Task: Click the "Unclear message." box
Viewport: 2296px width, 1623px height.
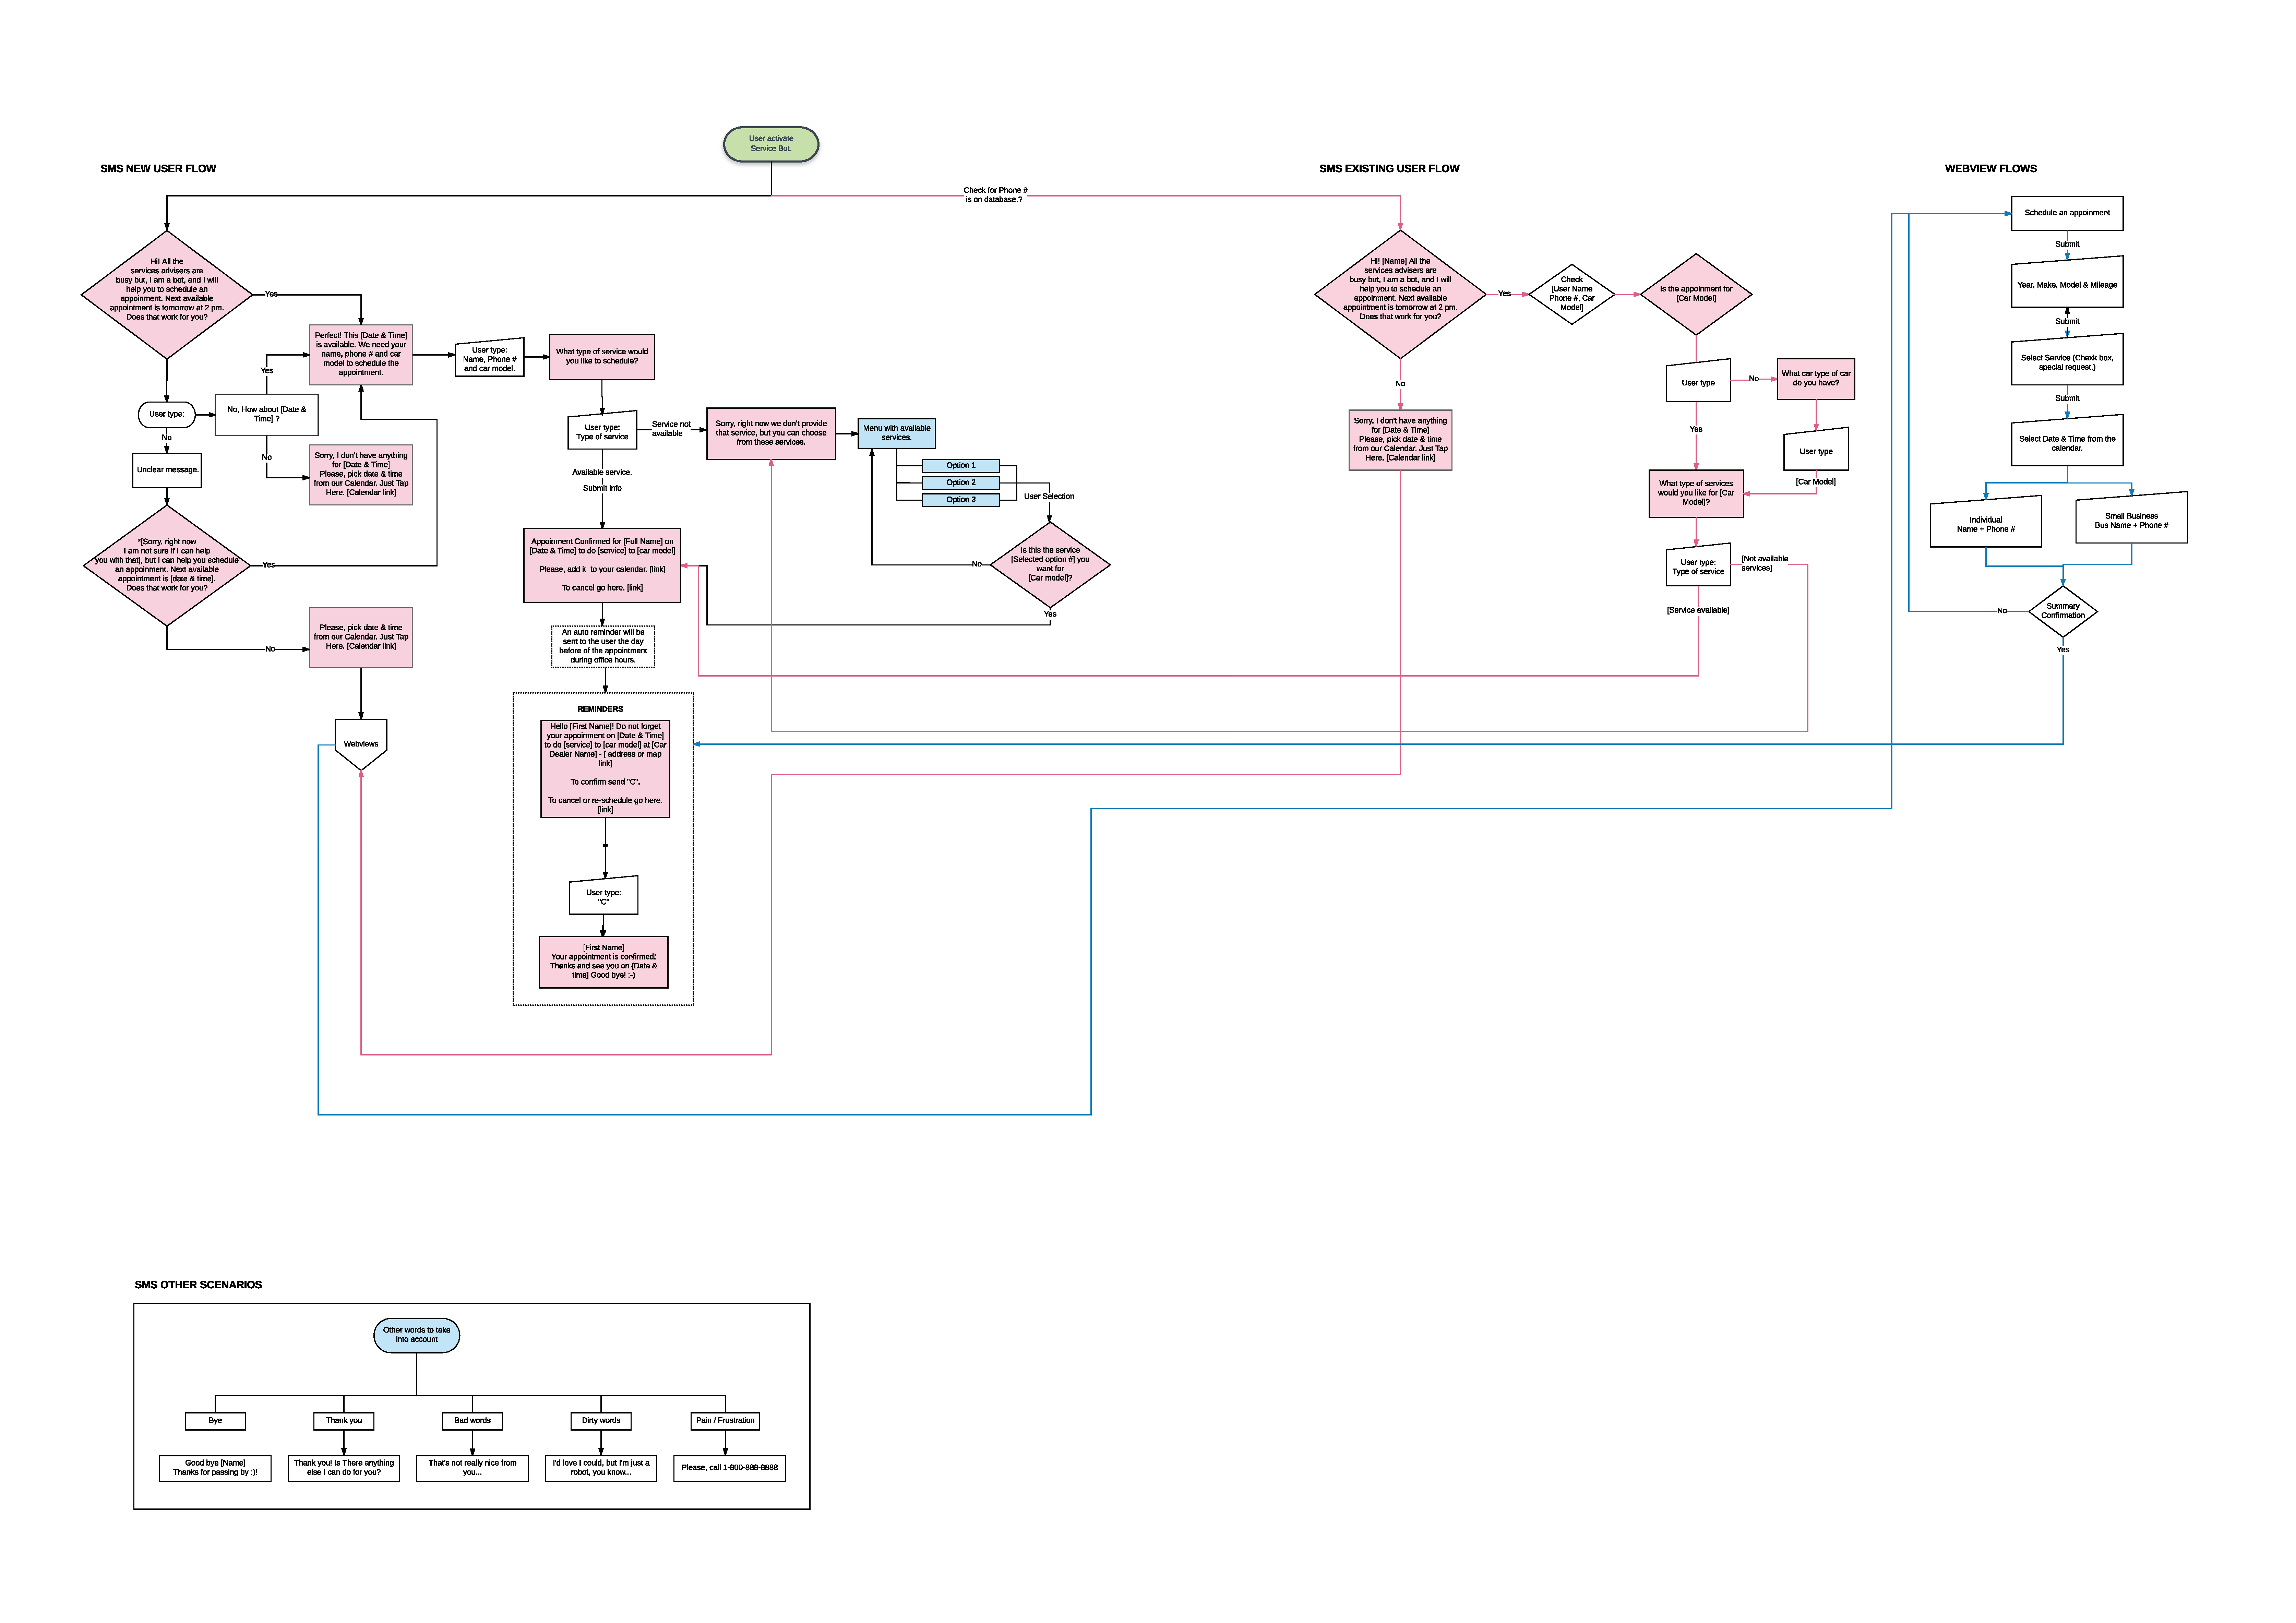Action: pyautogui.click(x=167, y=470)
